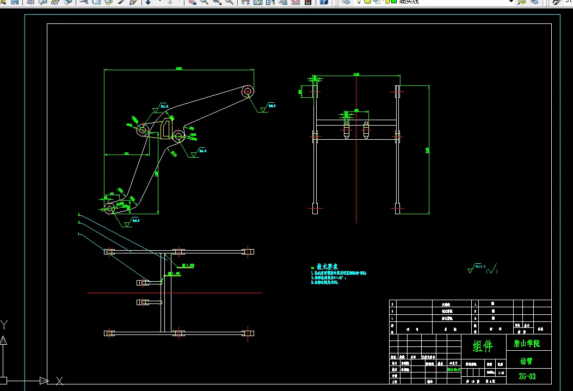Click Make Object's Layer Current icon

[522, 2]
